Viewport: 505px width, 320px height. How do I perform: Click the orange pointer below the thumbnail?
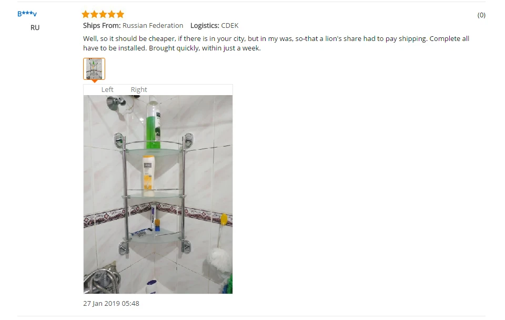pos(94,81)
